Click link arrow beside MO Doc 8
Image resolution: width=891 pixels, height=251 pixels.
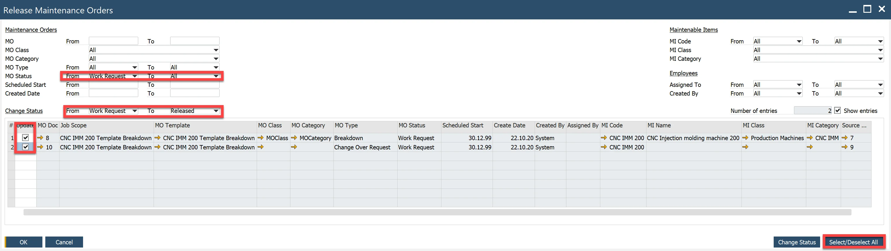[40, 138]
